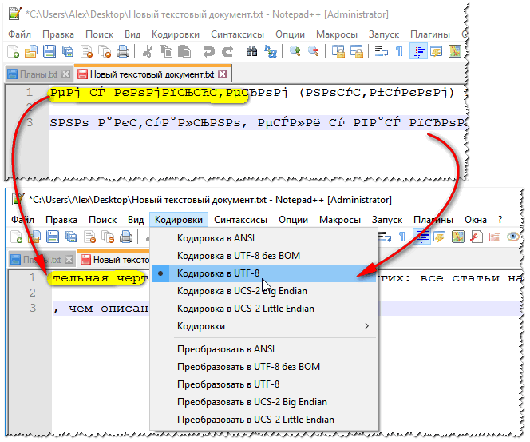The image size is (530, 442).
Task: Close Планы.txt tab in lower window
Action: pyautogui.click(x=69, y=260)
